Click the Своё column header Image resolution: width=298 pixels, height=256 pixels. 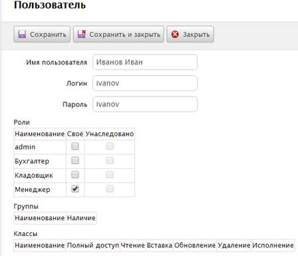pos(75,134)
